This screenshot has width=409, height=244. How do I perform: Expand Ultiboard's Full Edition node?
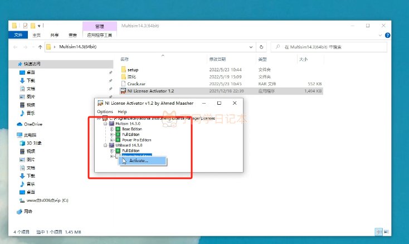[111, 150]
